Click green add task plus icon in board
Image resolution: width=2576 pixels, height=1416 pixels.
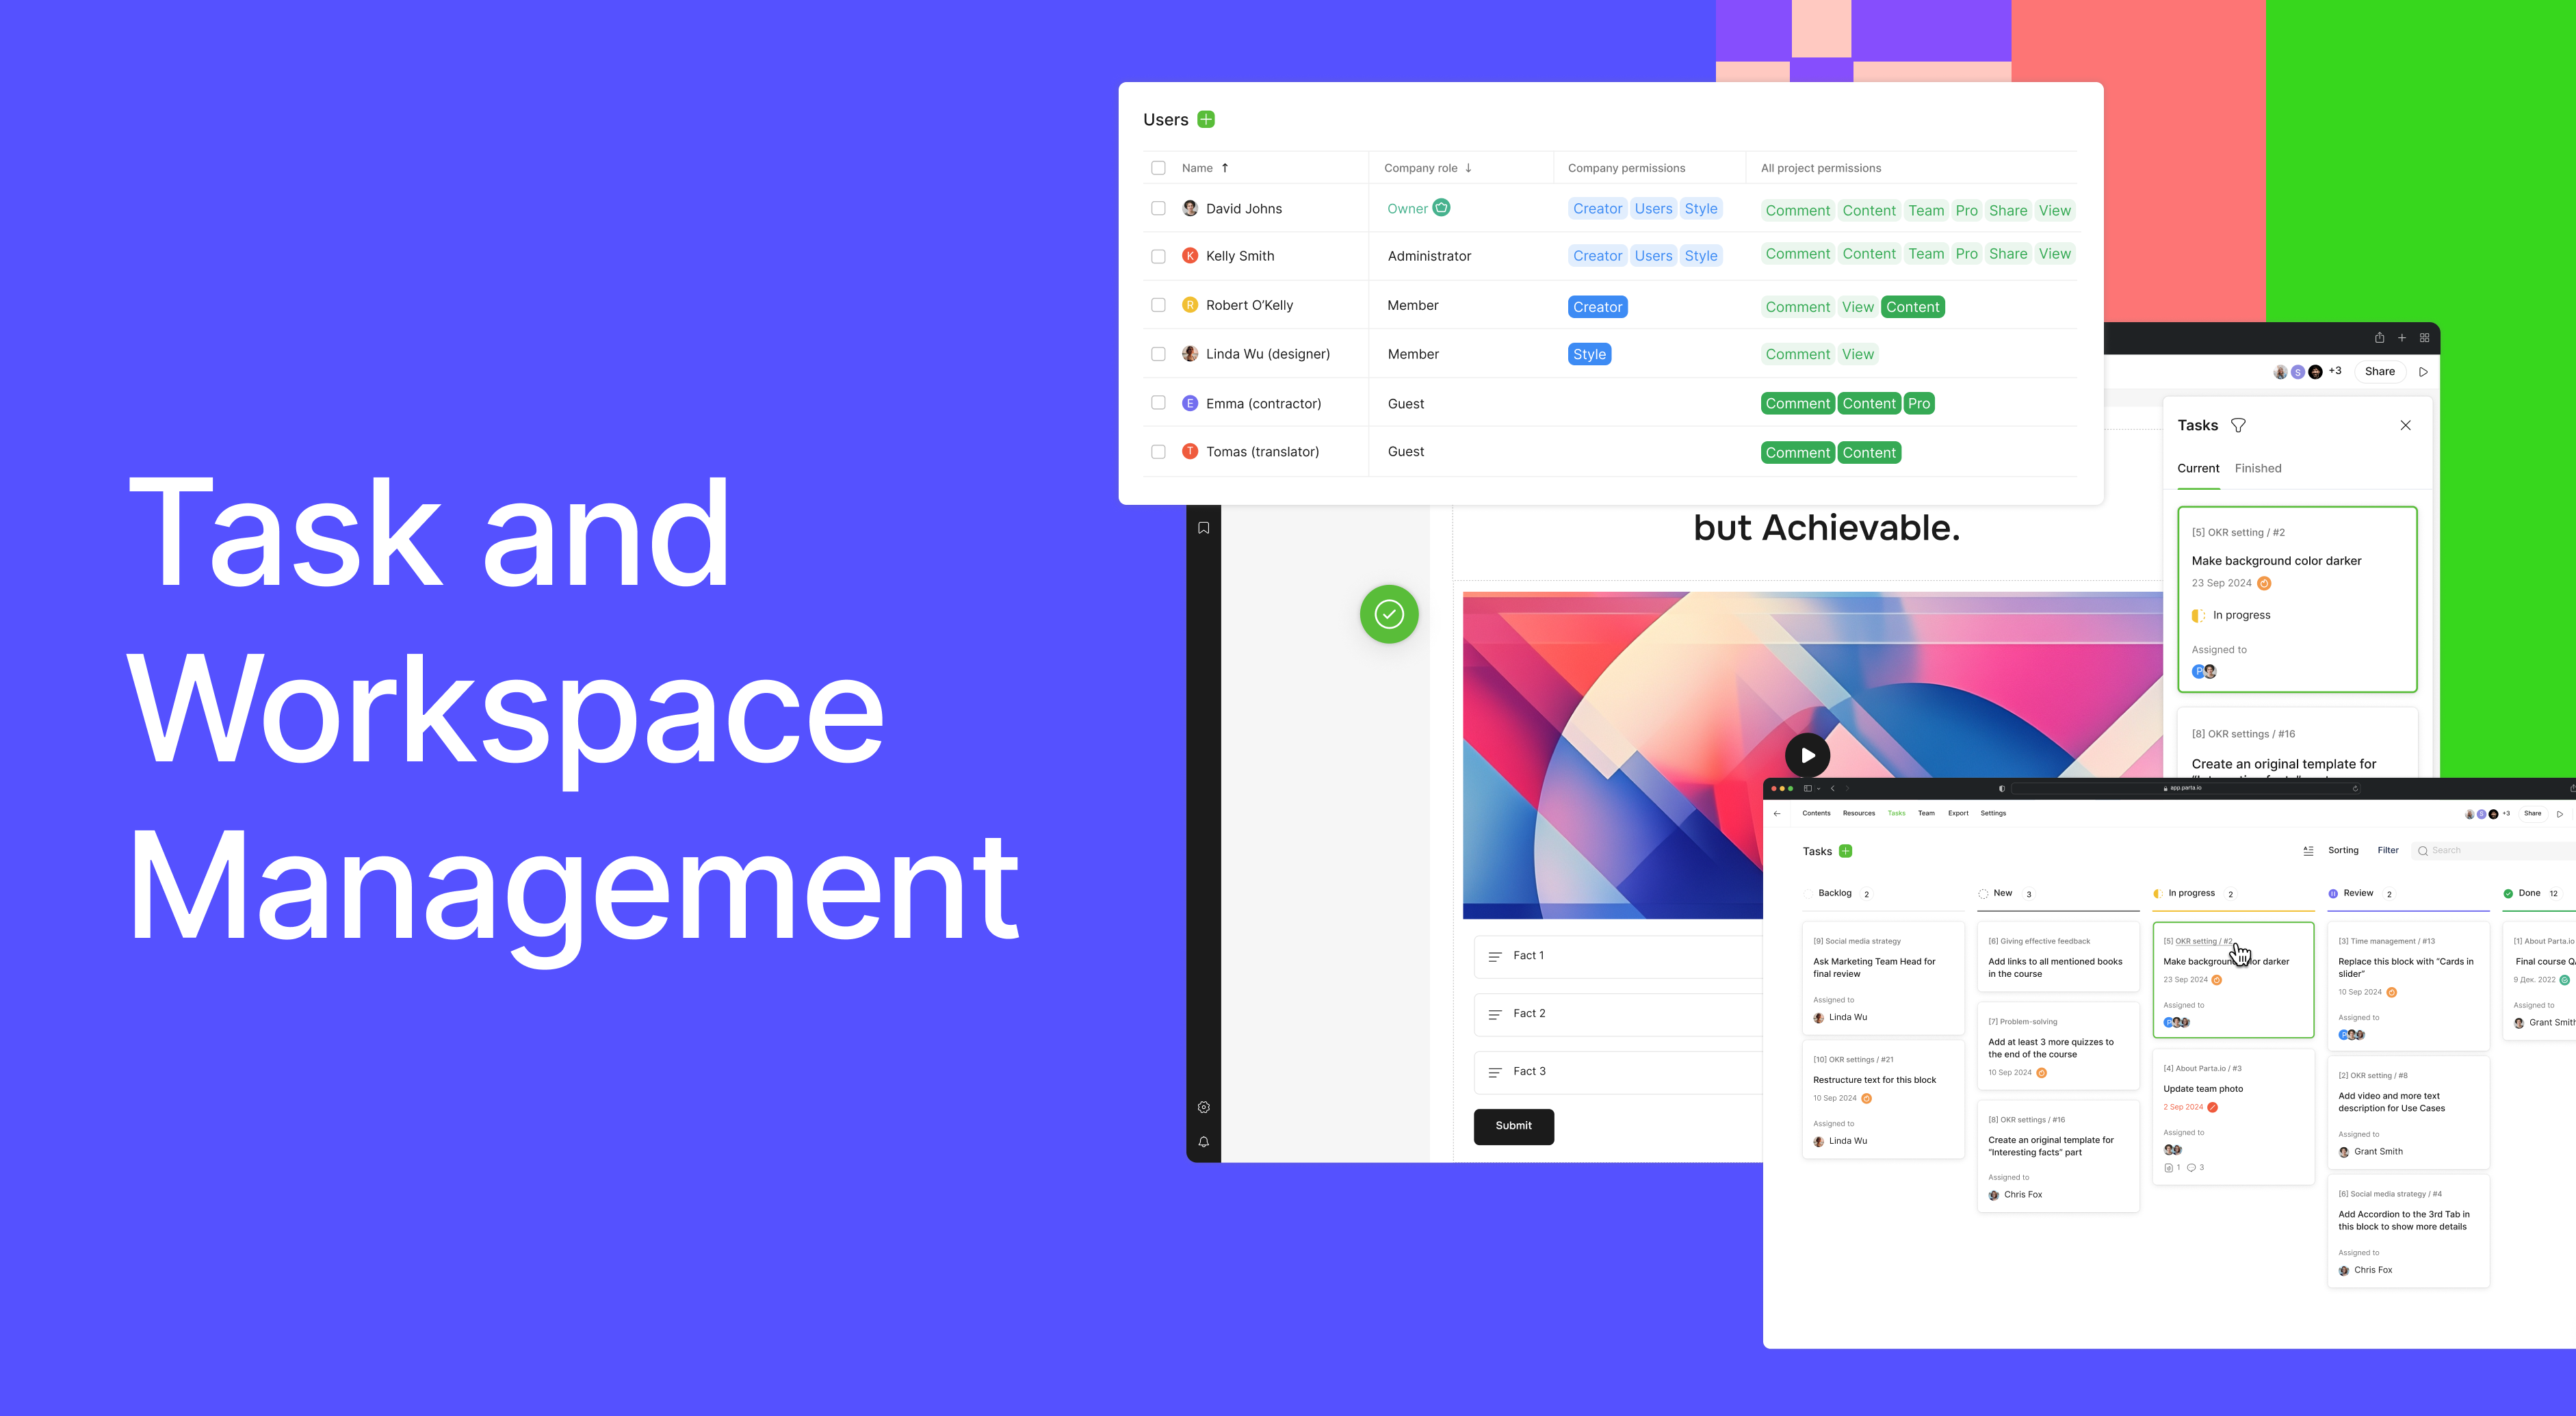(1845, 851)
